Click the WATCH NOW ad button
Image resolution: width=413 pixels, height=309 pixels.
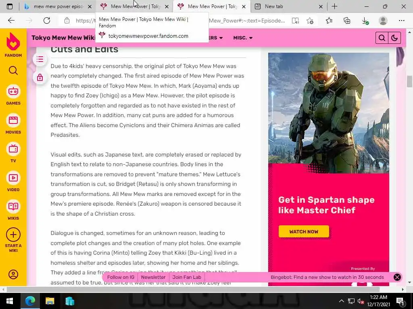[304, 231]
